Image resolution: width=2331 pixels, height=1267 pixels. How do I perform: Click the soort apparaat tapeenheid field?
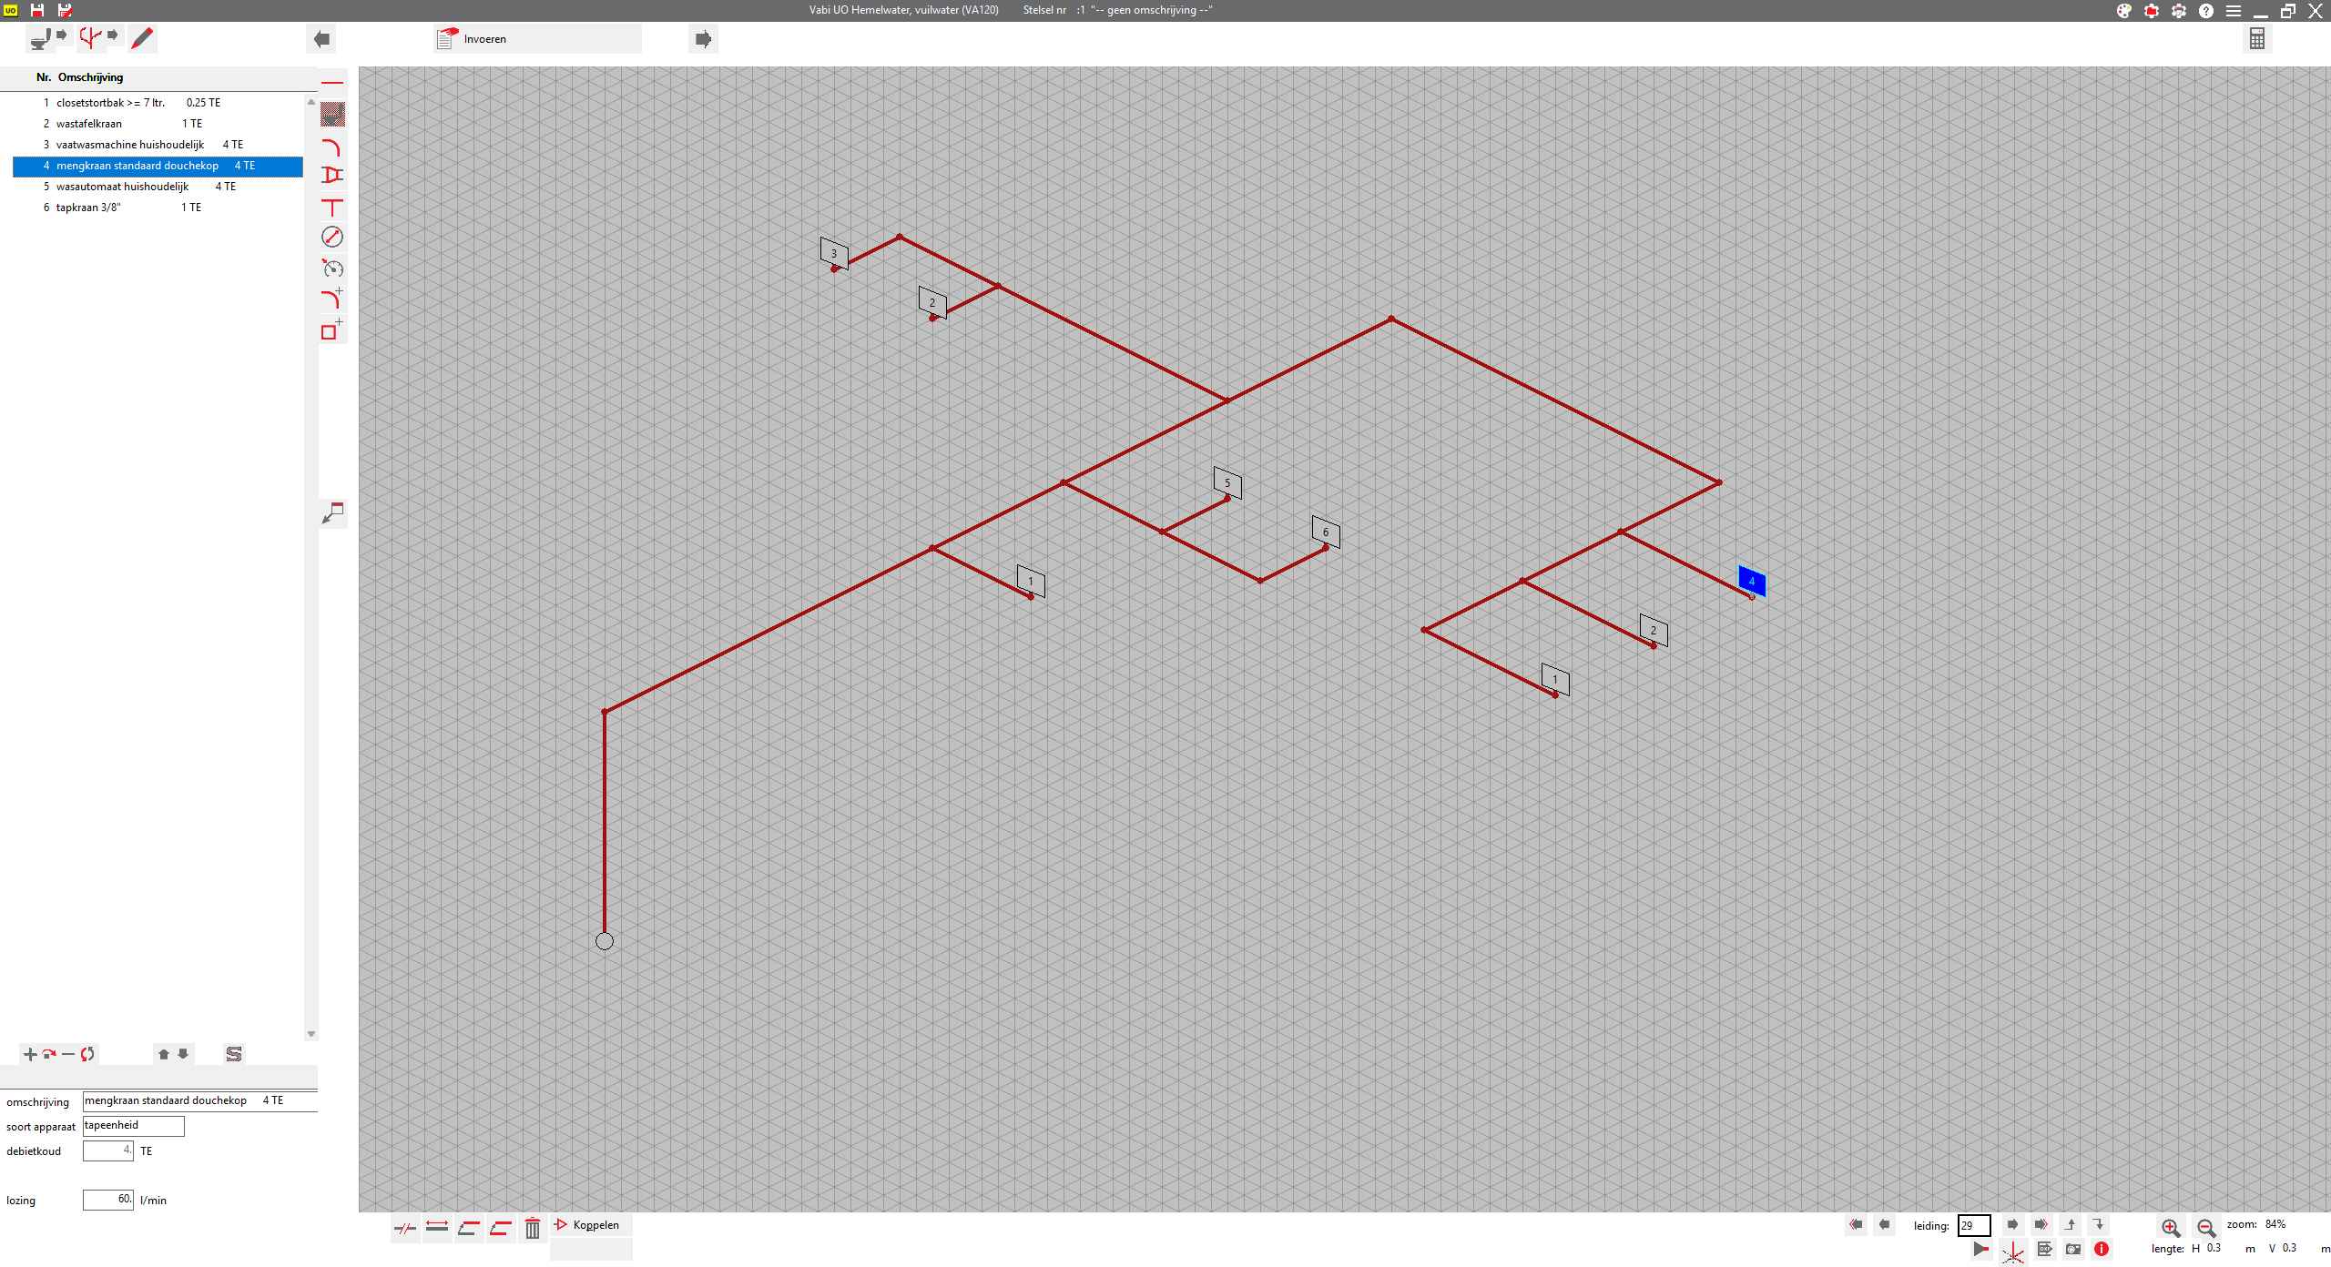134,1126
